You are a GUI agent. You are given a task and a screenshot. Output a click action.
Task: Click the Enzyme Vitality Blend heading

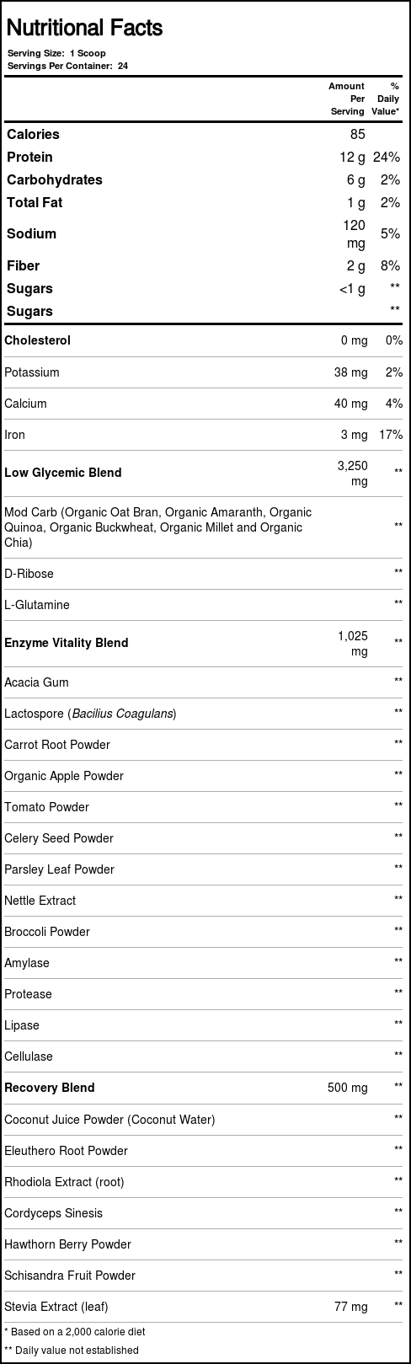[67, 643]
